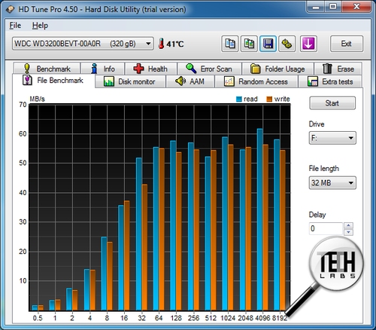Click the orange write legend swatch
This screenshot has height=330, width=376.
click(x=269, y=99)
